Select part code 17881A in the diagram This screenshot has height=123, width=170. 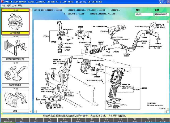tap(97, 77)
